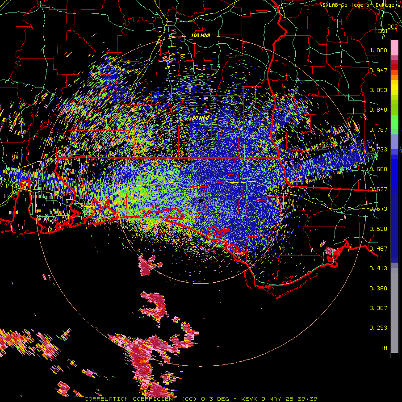
Task: Click the TH threshold label on legend
Action: coord(384,348)
